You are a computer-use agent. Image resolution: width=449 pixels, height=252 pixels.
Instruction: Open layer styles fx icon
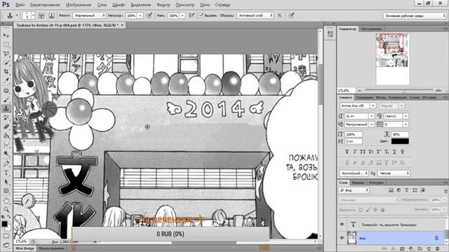tap(393, 249)
